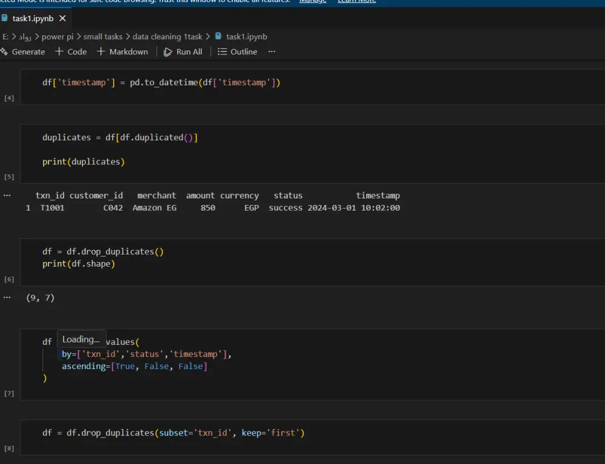Click execution count [7] of the sort cell

(8, 393)
